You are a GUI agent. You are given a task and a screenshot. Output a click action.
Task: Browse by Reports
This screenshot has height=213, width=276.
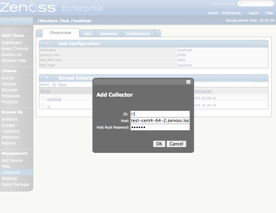pyautogui.click(x=9, y=143)
